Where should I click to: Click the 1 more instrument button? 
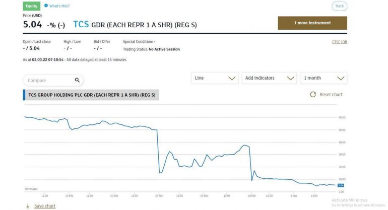[x=312, y=23]
